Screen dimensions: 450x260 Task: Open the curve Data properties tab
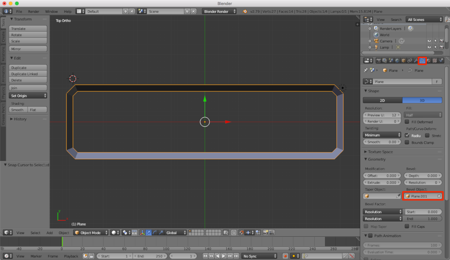point(422,61)
